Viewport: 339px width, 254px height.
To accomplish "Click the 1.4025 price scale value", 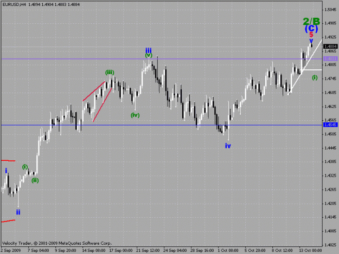I will point(331,245).
